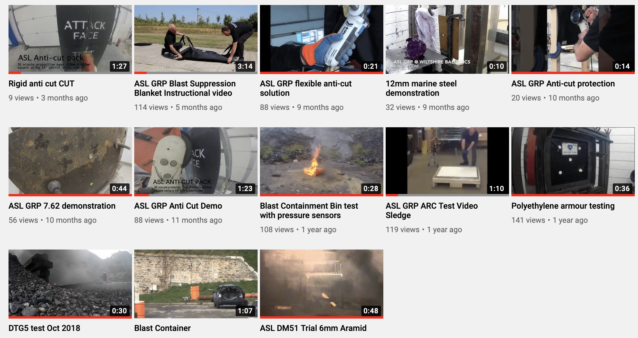The height and width of the screenshot is (338, 638).
Task: Click 'ASL GRP ARC Test Video Sledge' title
Action: (x=432, y=210)
